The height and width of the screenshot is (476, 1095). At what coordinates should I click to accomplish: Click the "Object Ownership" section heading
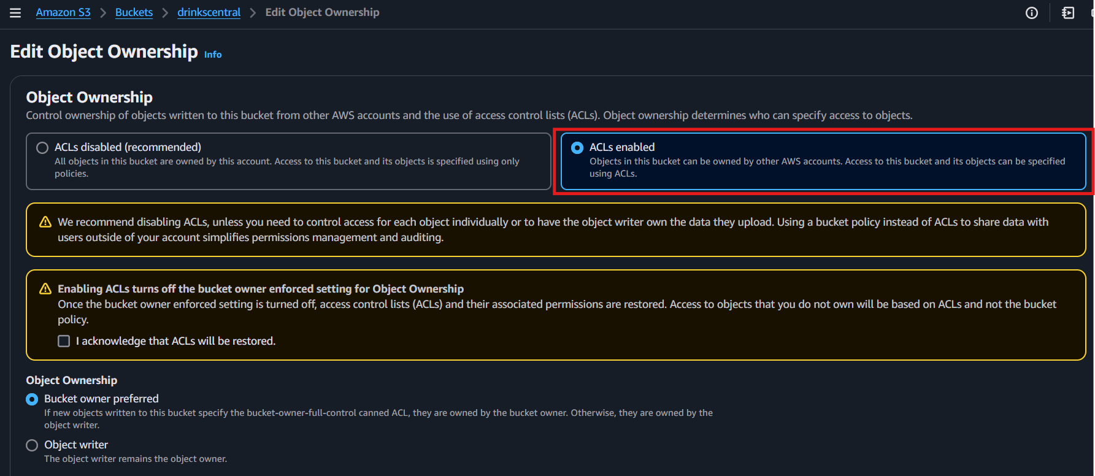[90, 97]
